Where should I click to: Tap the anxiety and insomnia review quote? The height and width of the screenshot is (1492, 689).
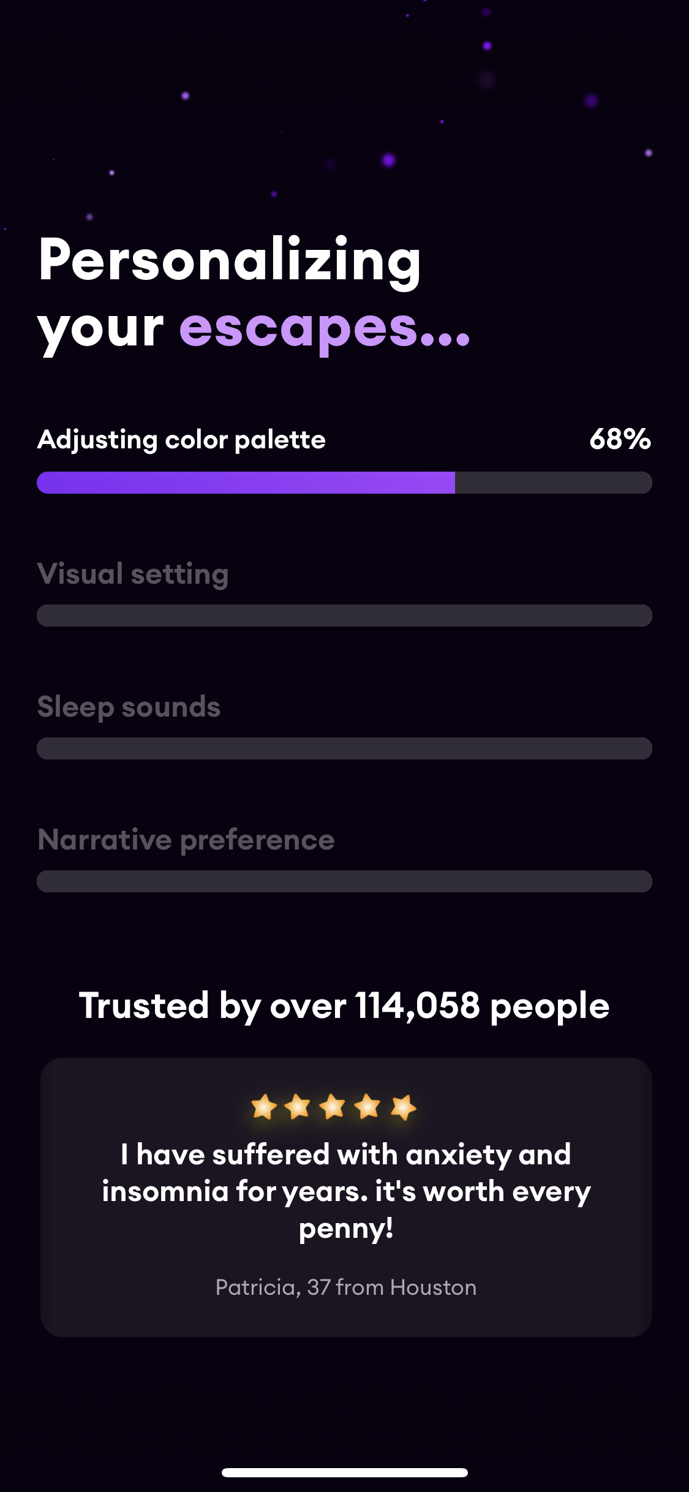click(x=346, y=1191)
